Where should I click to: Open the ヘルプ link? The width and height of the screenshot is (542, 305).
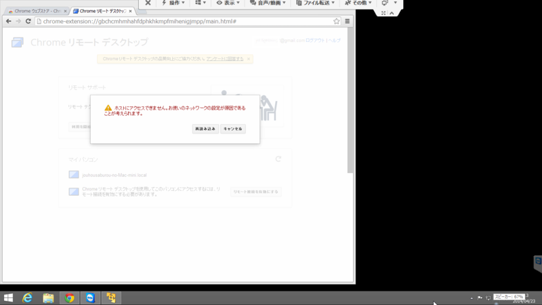[x=334, y=41]
